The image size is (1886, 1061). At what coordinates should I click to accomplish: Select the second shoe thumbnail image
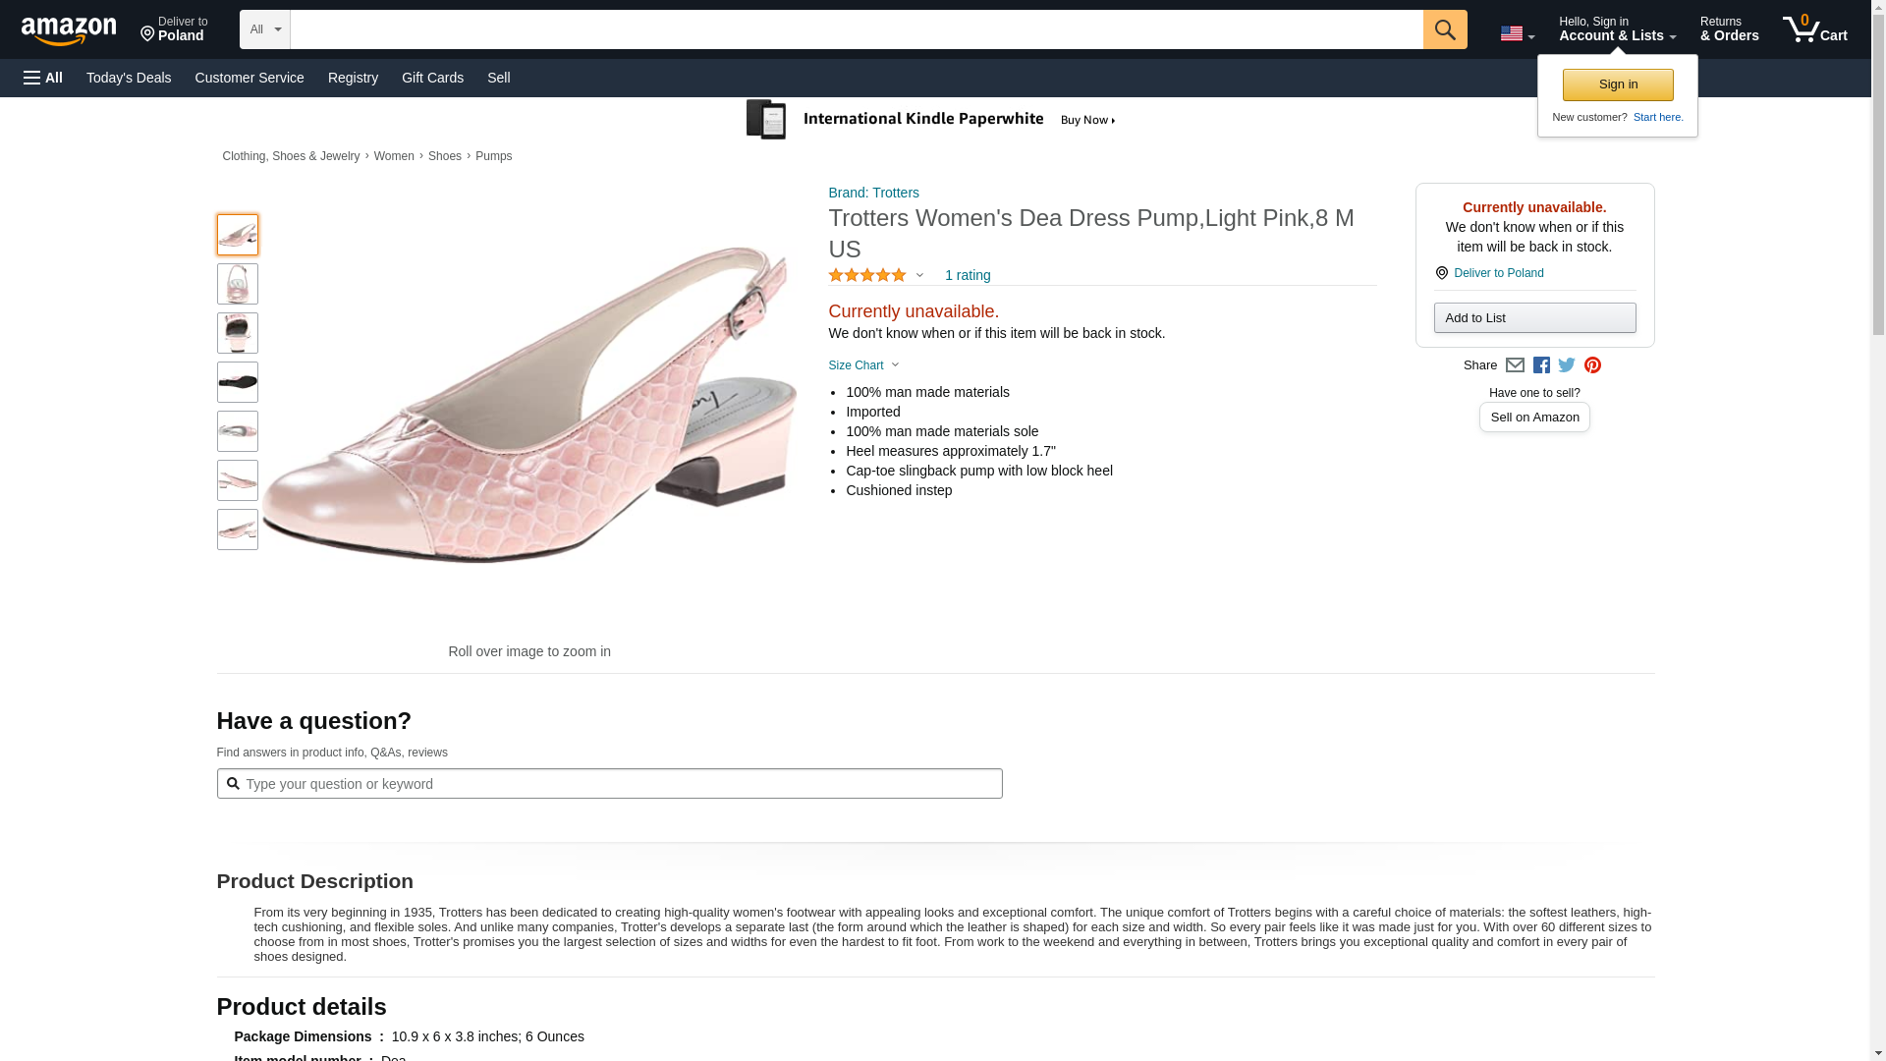238,284
